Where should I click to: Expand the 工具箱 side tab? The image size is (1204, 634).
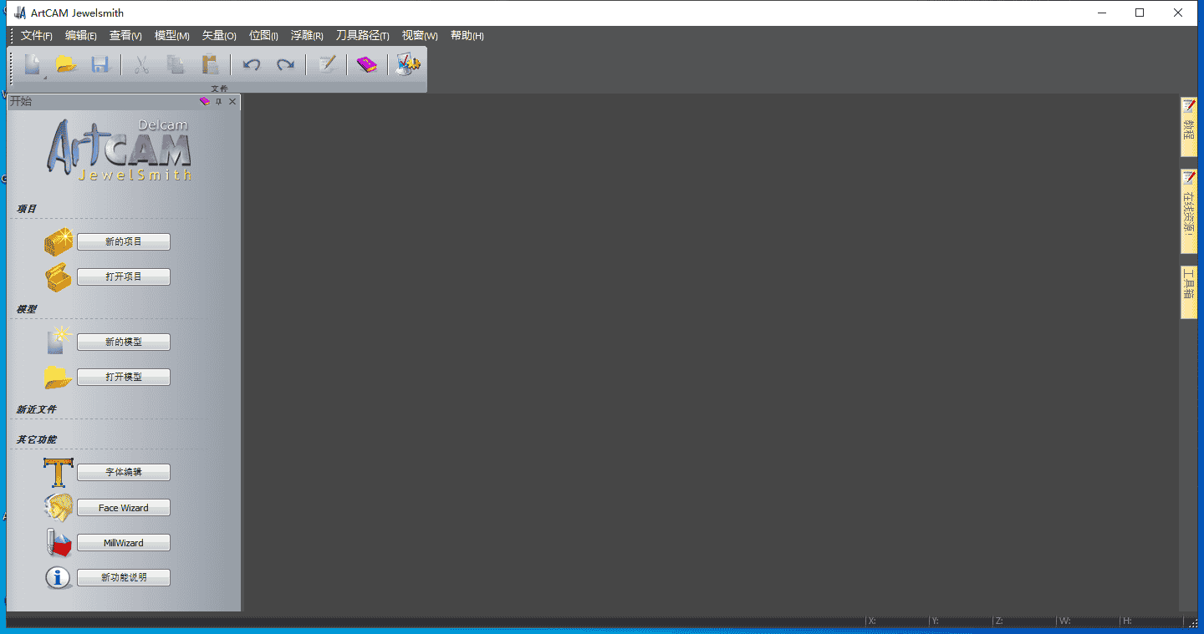pos(1188,292)
